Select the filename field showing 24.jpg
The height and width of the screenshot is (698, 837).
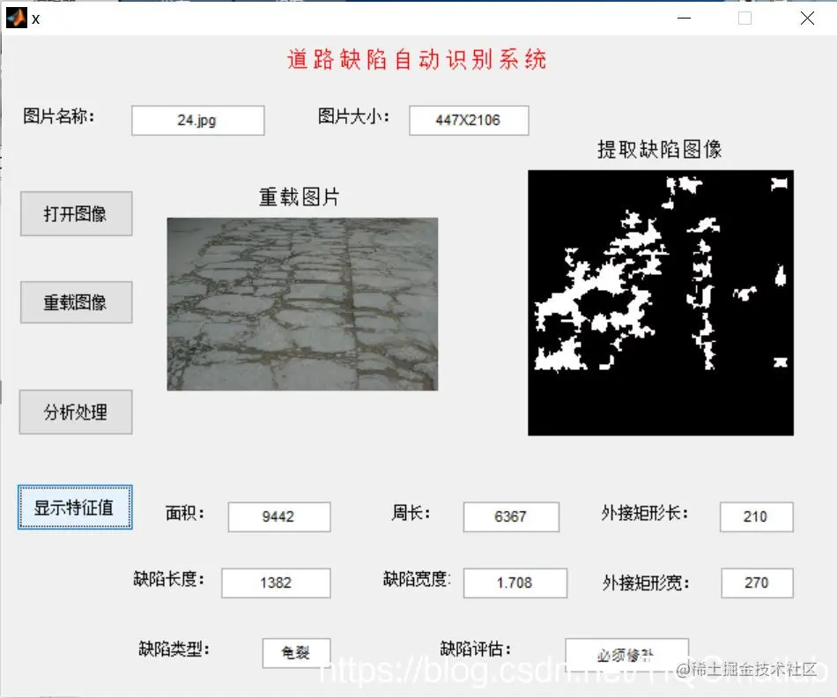click(x=197, y=120)
